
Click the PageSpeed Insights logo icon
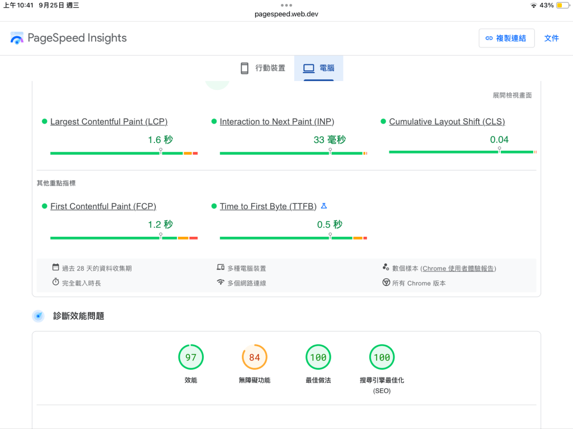17,38
